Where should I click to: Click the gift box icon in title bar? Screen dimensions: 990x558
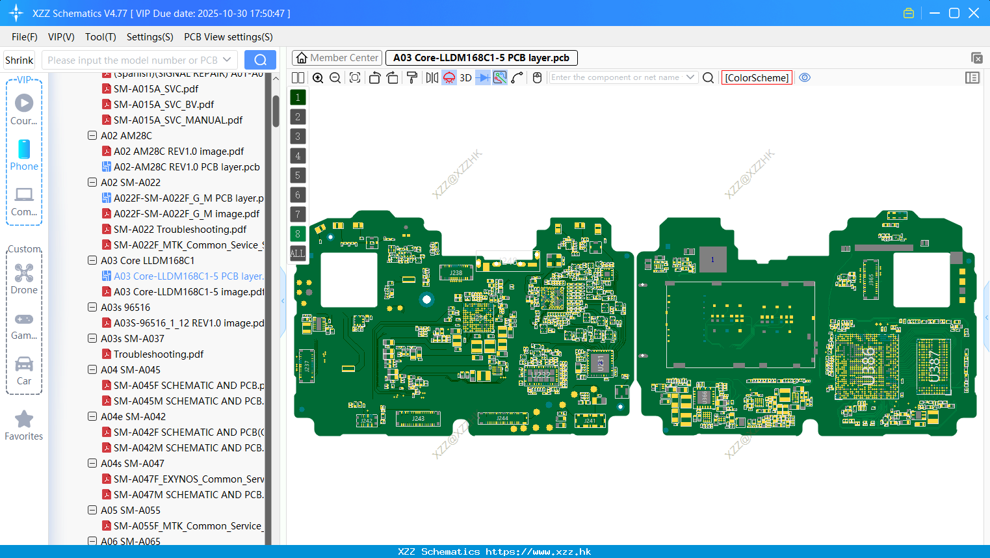click(909, 13)
